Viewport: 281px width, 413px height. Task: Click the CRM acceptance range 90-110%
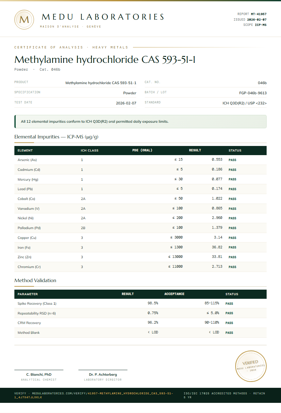pos(212,323)
